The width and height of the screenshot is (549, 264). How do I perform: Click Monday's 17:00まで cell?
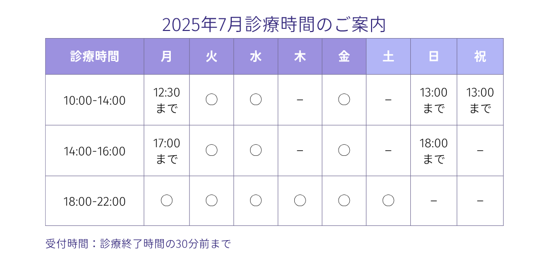(167, 151)
